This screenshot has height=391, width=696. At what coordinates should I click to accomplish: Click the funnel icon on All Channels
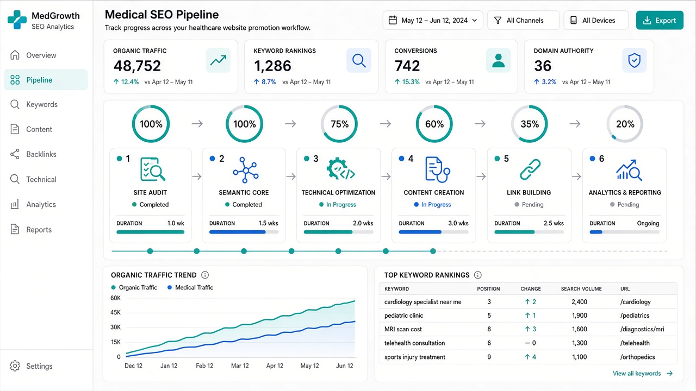(x=498, y=20)
